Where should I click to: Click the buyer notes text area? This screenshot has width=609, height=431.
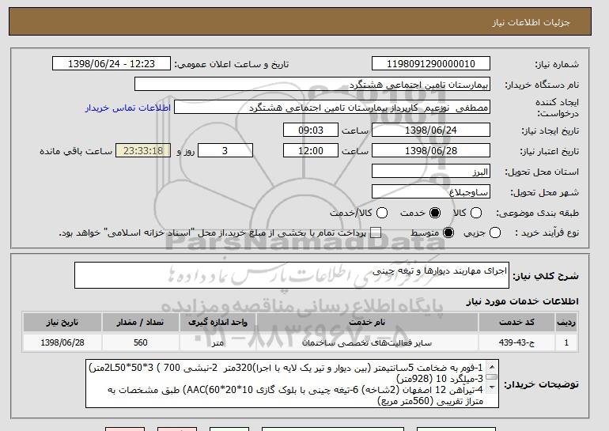292,384
